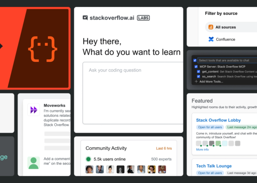Screen dimensions: 257x183
Task: Click the Community Activity heading
Action: (x=106, y=148)
